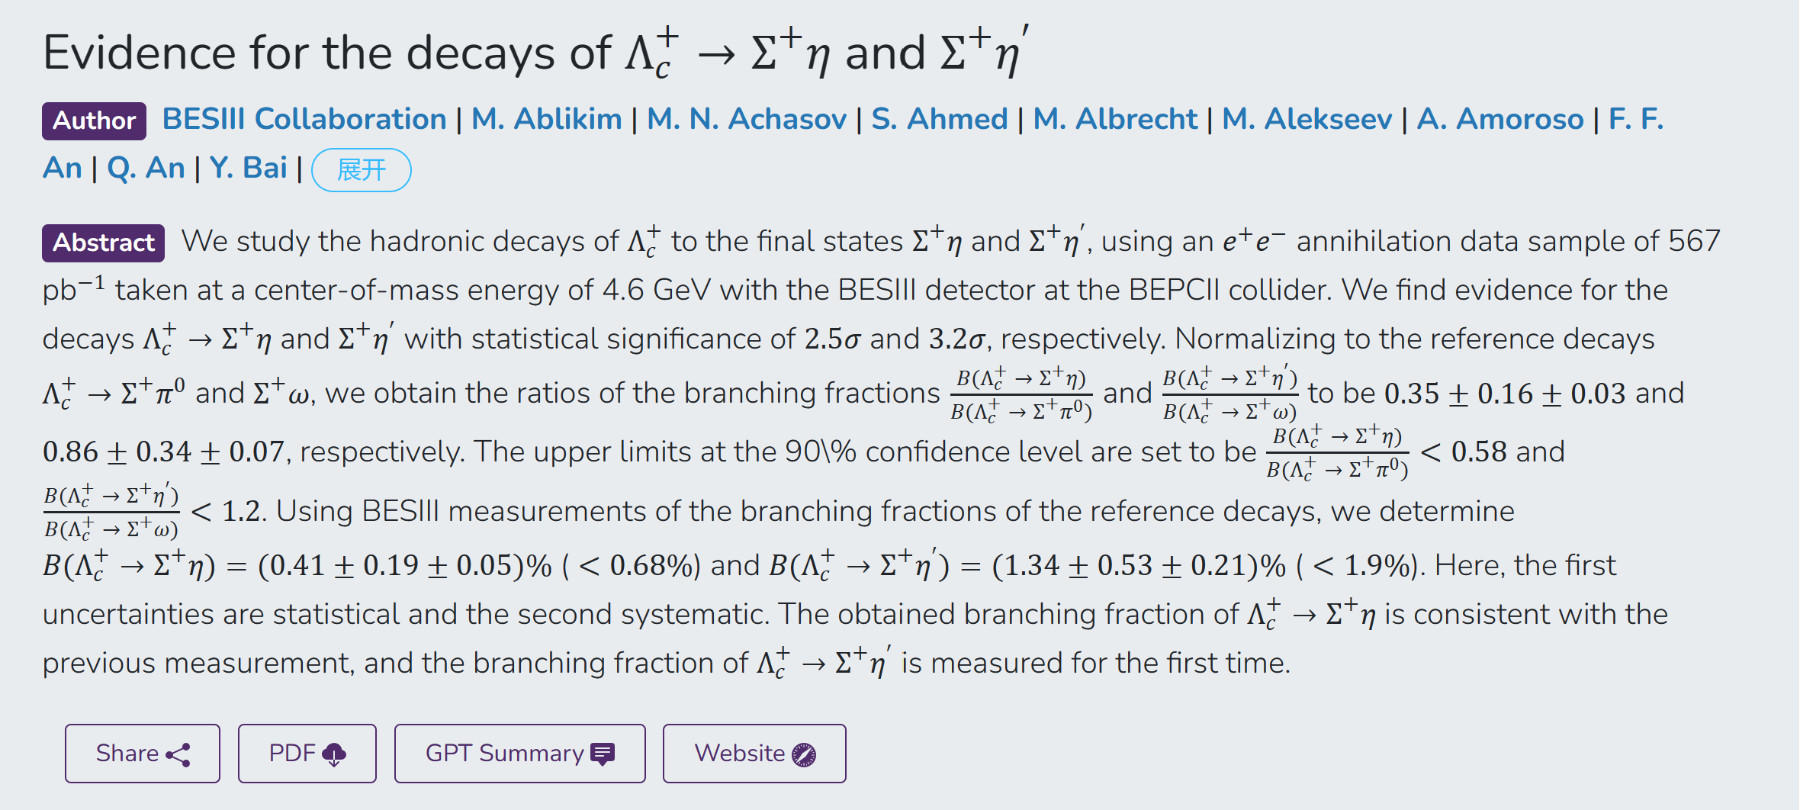Screen dimensions: 1800x810
Task: Select the Y. Bai author link
Action: click(x=249, y=169)
